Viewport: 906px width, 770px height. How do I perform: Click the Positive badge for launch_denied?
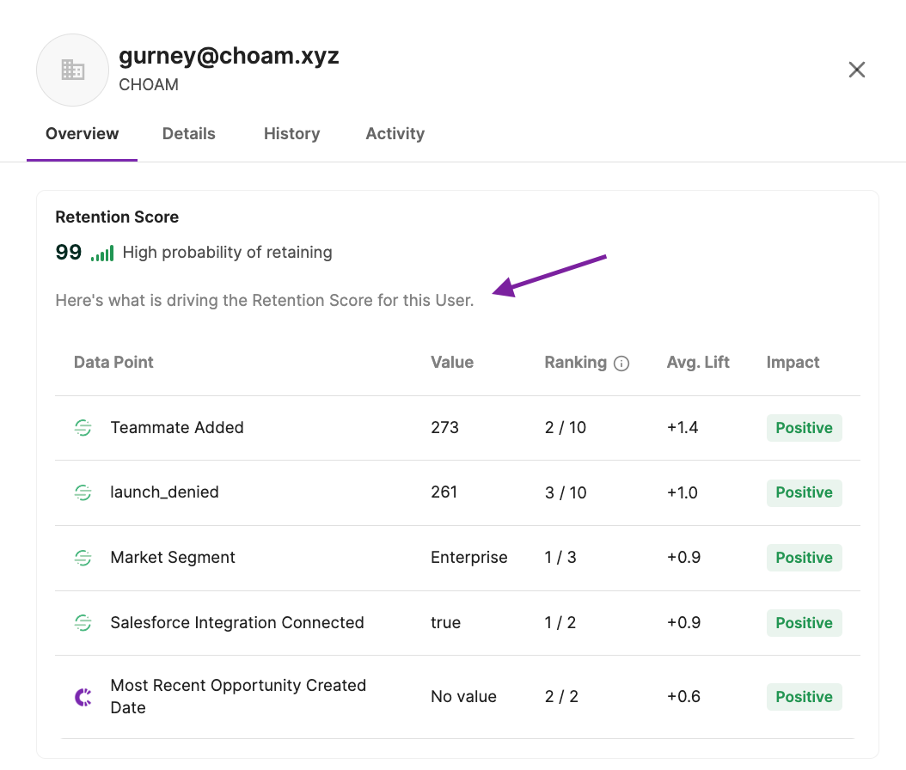(x=804, y=492)
